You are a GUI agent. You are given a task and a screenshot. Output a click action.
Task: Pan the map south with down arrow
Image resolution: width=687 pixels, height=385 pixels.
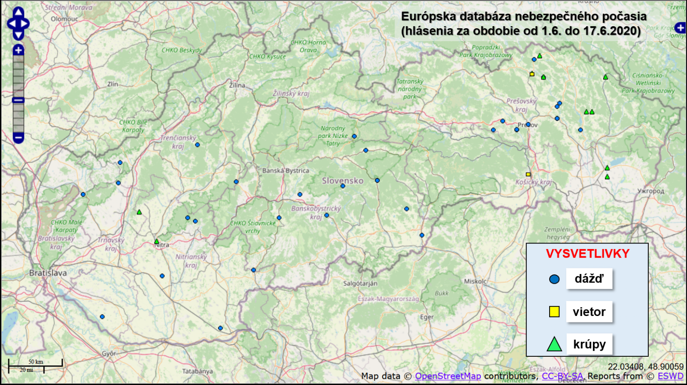(18, 34)
